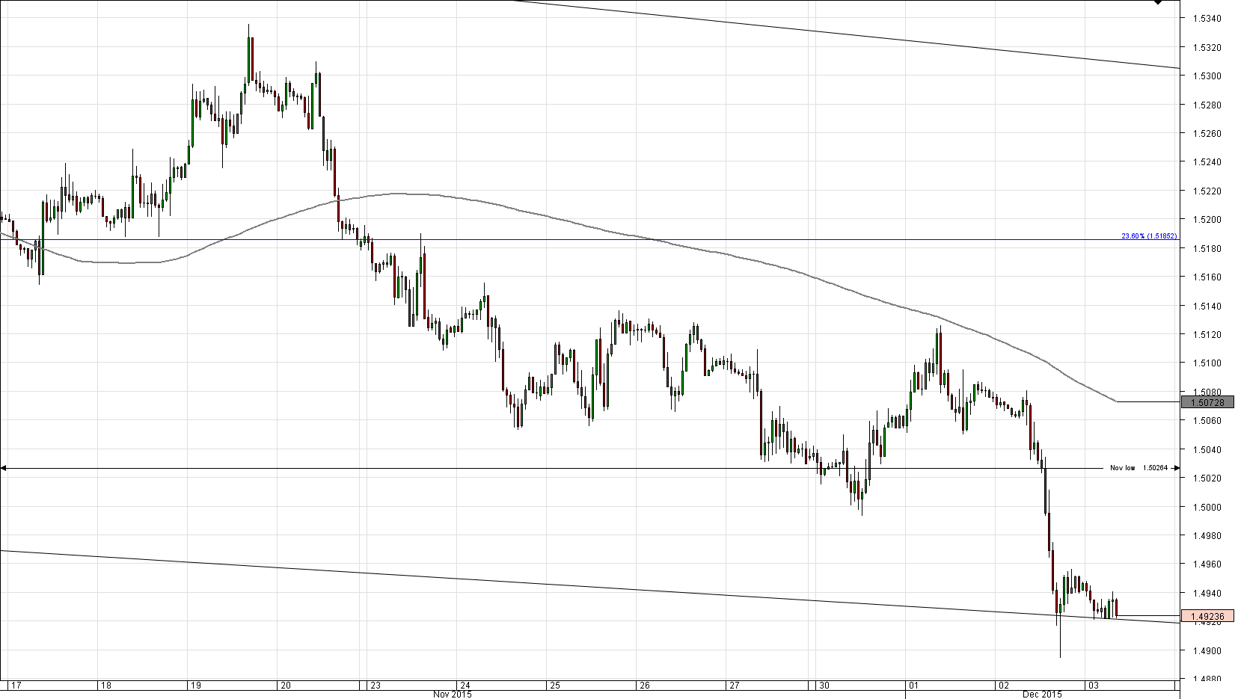Select the Nov low 1.50264 label

[x=1139, y=468]
